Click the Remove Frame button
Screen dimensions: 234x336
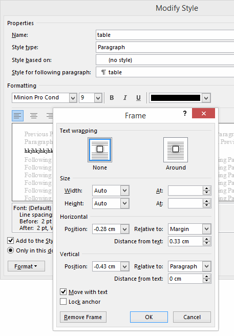coord(83,317)
